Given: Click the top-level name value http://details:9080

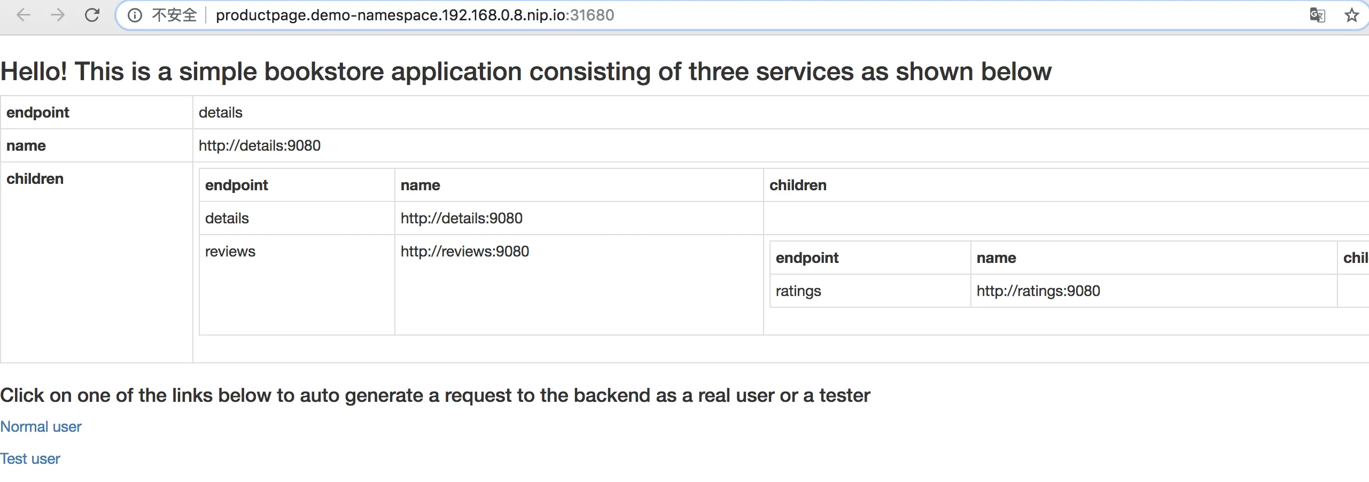Looking at the screenshot, I should [259, 145].
